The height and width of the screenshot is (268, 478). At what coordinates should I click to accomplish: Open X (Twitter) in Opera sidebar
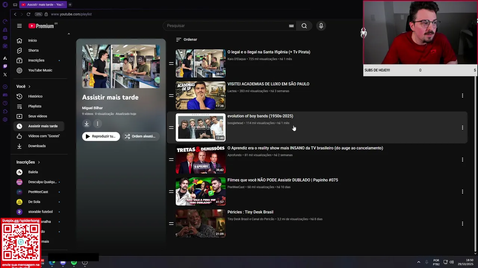click(5, 74)
